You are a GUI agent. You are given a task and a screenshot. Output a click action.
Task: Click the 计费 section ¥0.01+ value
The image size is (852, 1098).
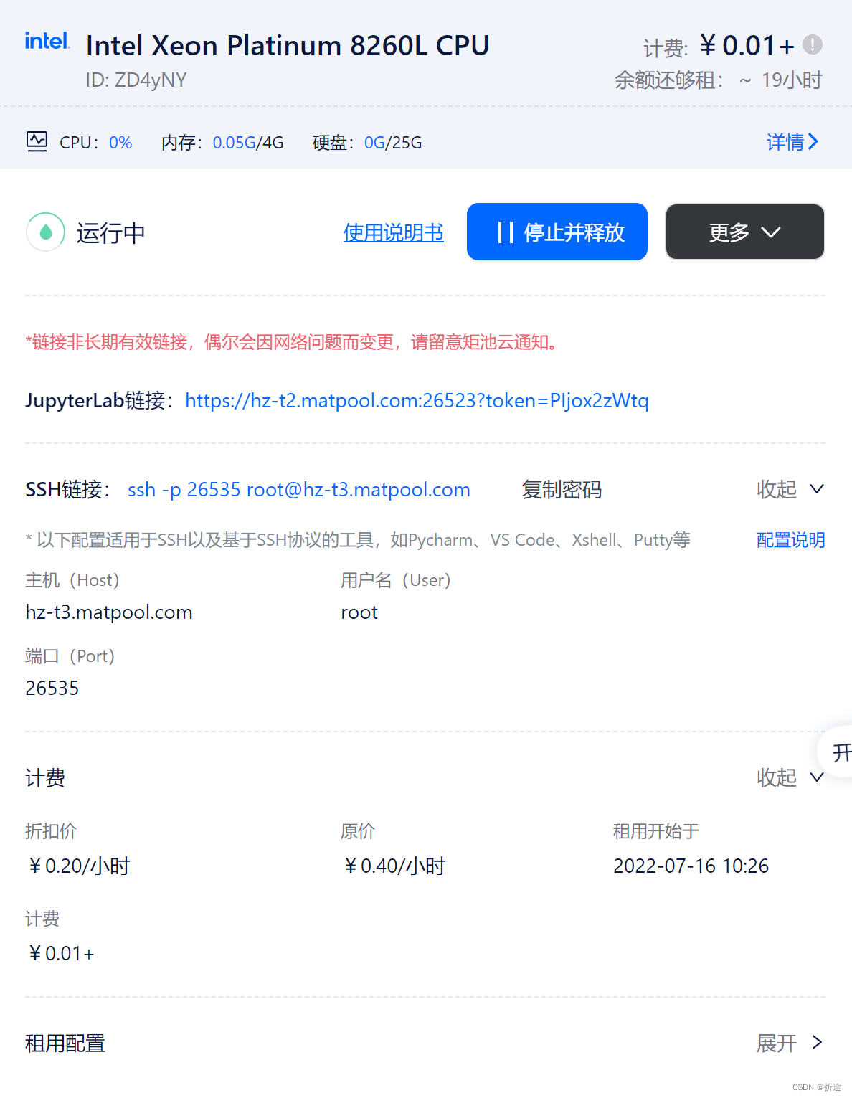coord(61,953)
